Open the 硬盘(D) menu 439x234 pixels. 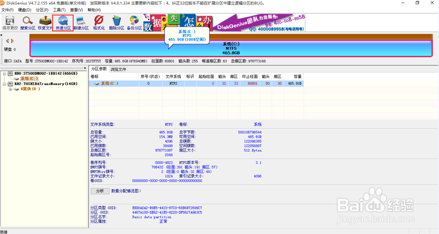25,10
